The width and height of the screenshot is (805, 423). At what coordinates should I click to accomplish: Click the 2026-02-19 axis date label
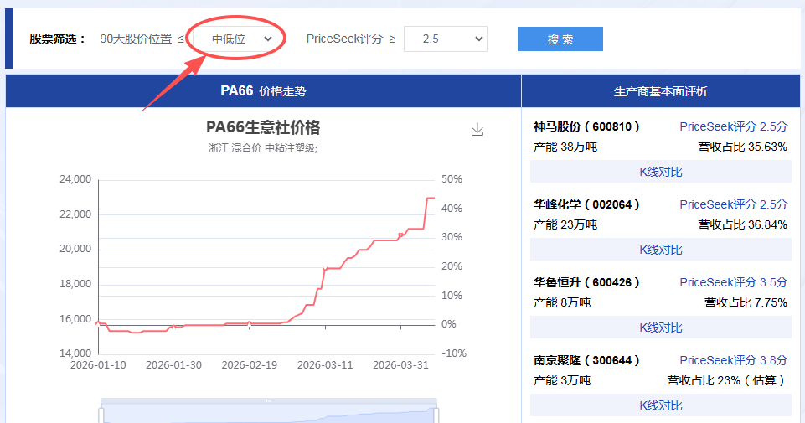pyautogui.click(x=249, y=365)
